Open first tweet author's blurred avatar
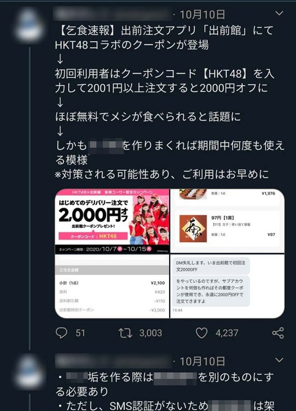Viewport: 296px width, 411px height. [x=28, y=26]
